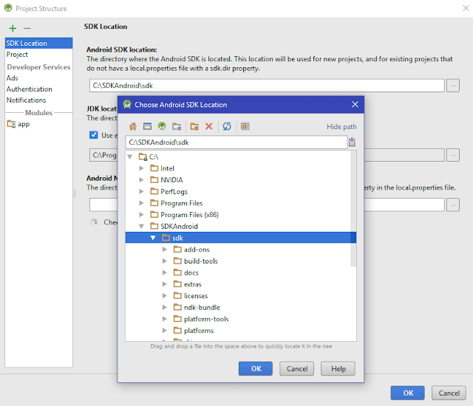
Task: Select the PerfLogs folder name
Action: (174, 191)
